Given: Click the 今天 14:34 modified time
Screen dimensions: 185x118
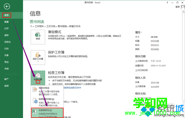Looking at the screenshot, I should [x=156, y=61].
